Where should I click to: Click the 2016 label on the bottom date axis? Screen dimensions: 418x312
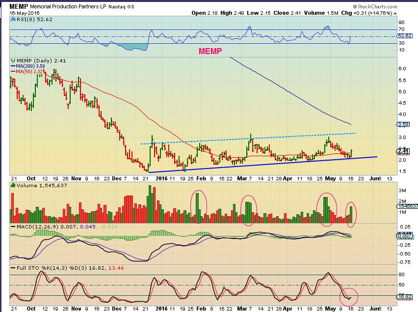point(161,309)
